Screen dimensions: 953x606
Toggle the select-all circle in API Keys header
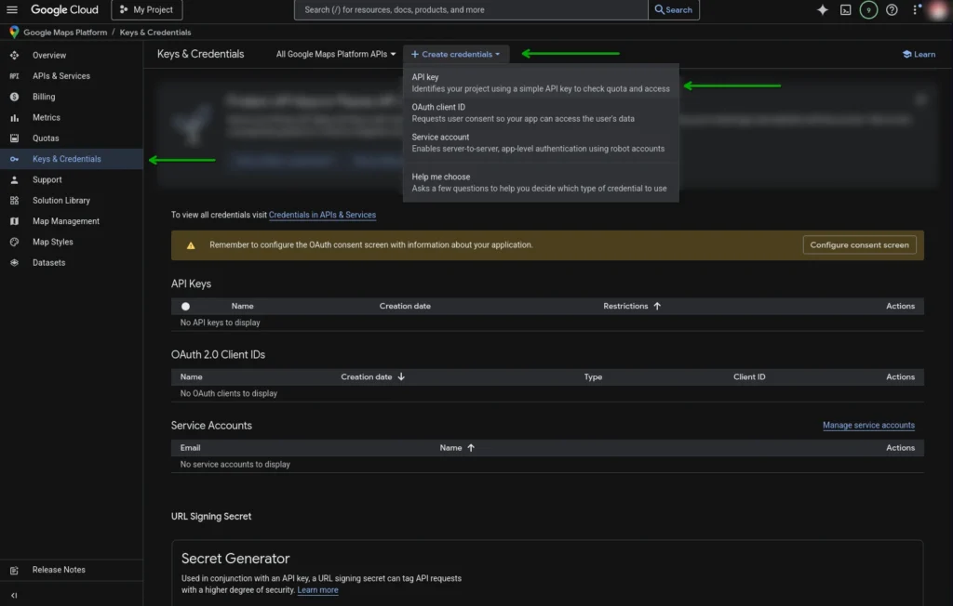[x=185, y=306]
